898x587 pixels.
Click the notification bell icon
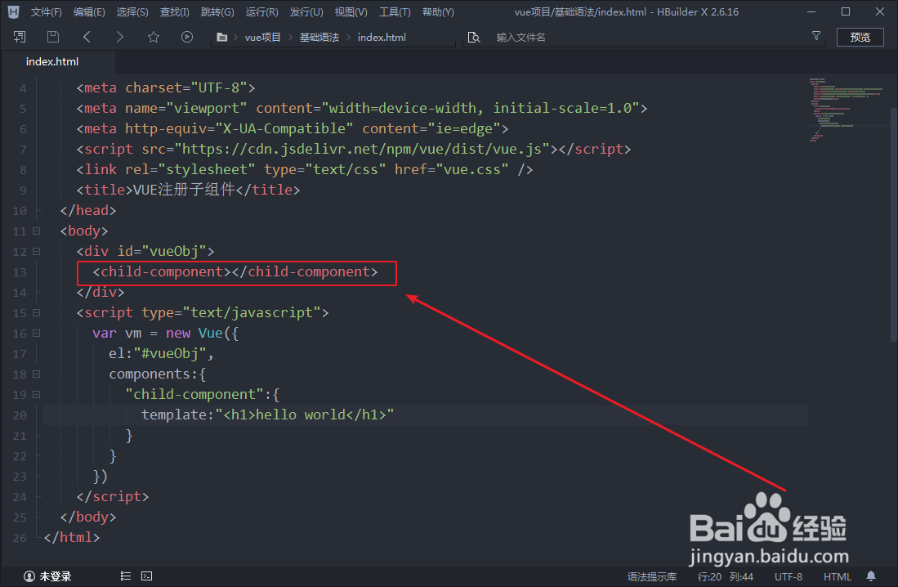pyautogui.click(x=871, y=576)
